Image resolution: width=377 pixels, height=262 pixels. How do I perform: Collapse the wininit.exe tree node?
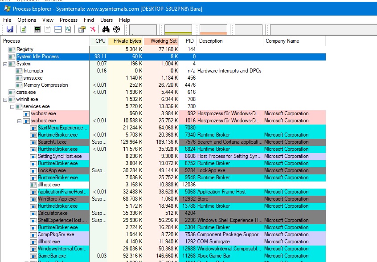pyautogui.click(x=5, y=99)
